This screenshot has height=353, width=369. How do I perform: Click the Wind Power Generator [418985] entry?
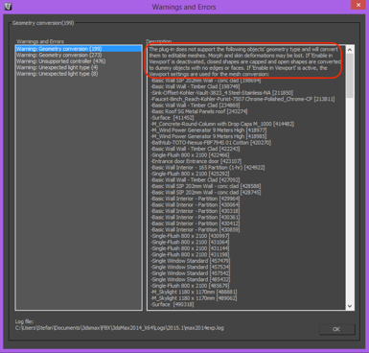(209, 136)
